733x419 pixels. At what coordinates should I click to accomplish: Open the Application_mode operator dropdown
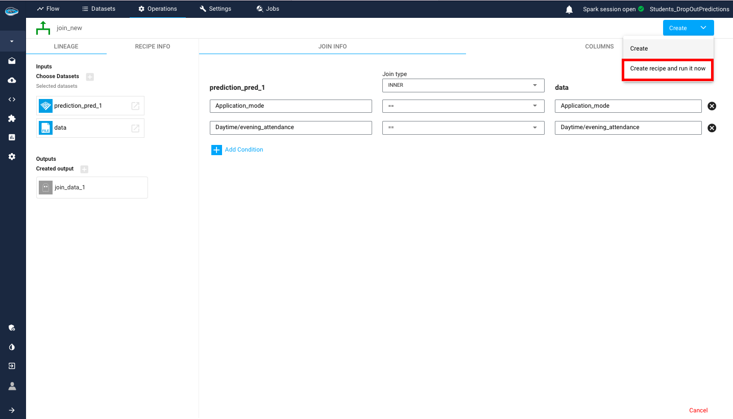[463, 106]
